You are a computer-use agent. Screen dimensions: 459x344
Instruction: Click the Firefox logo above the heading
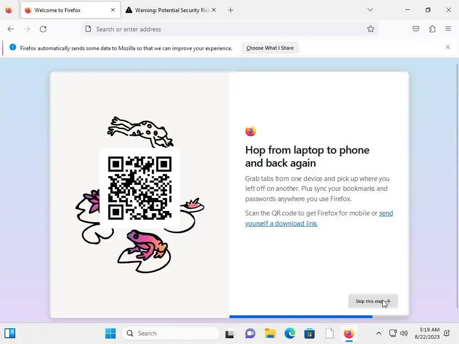(x=251, y=131)
